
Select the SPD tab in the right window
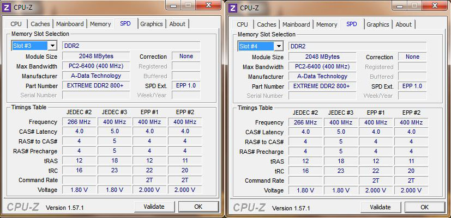352,24
